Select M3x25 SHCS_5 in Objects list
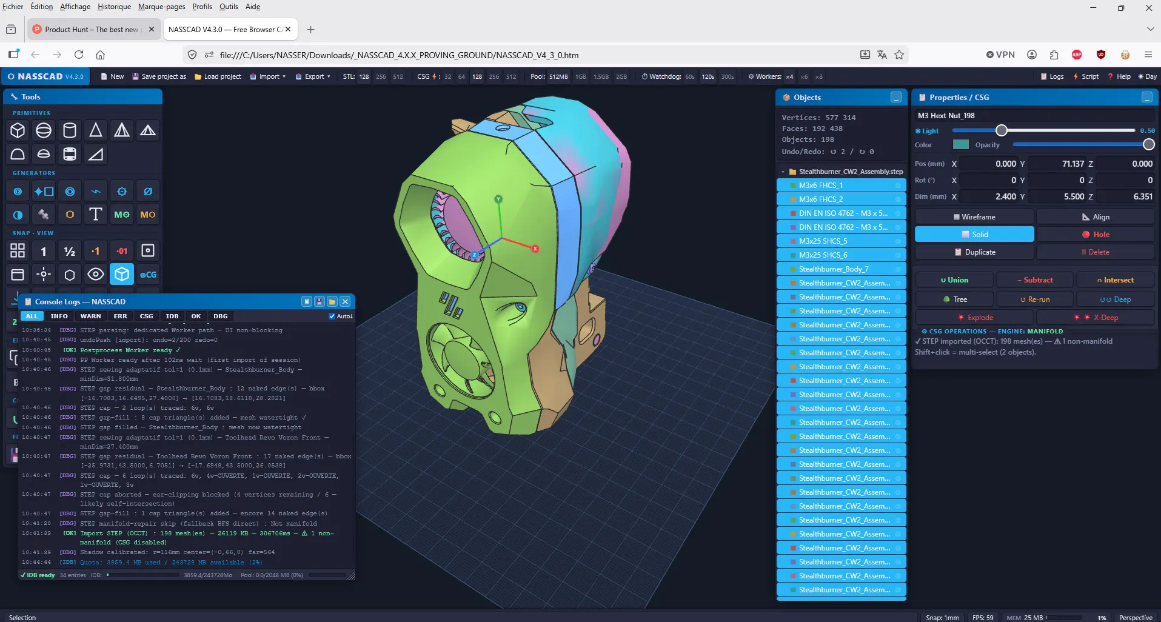The width and height of the screenshot is (1161, 622). (841, 241)
